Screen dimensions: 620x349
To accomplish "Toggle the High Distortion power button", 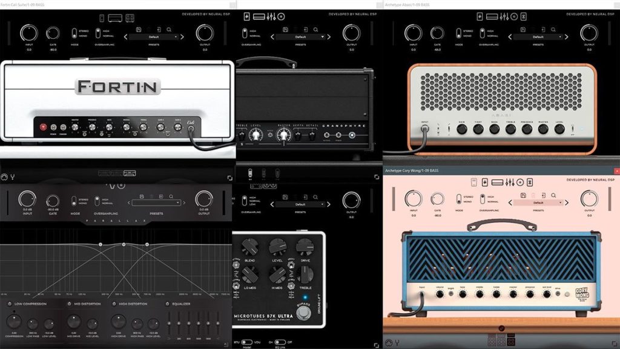I will 114,304.
